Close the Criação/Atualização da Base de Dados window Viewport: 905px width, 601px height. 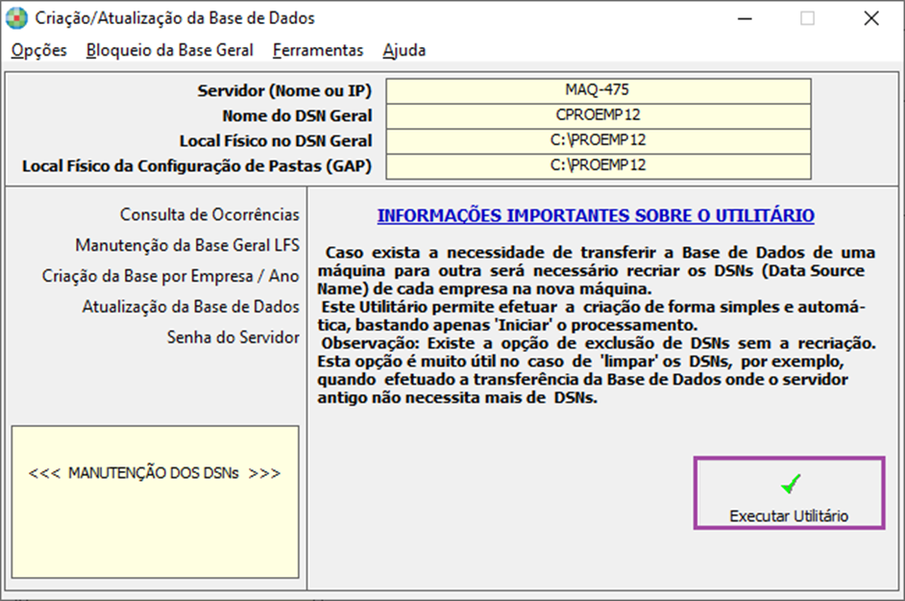click(871, 18)
